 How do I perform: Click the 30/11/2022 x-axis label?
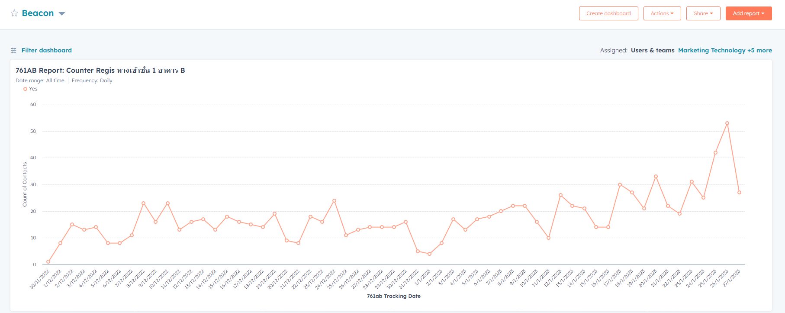(39, 279)
